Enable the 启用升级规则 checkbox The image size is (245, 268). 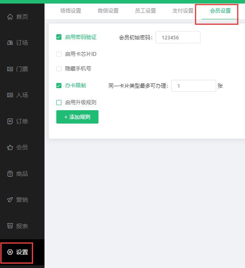tap(59, 103)
